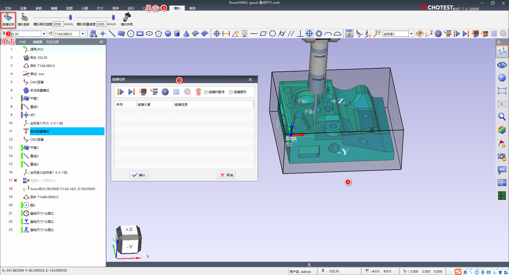Click the 碰撞元素 column header
The height and width of the screenshot is (275, 509).
click(x=155, y=105)
